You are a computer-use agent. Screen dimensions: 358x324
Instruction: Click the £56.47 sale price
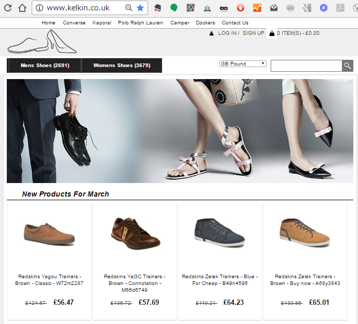[63, 302]
